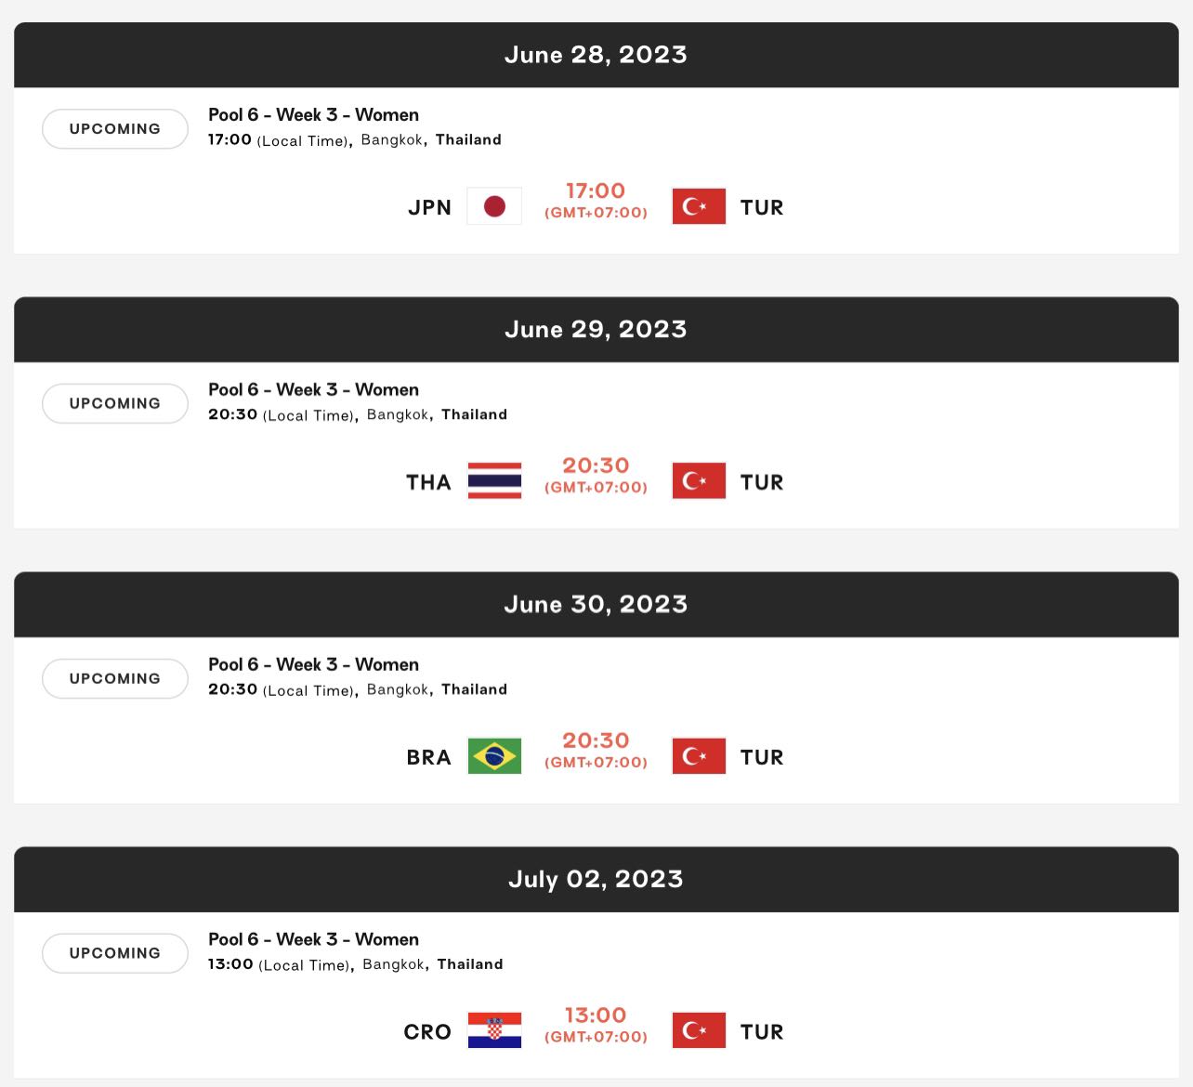This screenshot has width=1193, height=1087.
Task: Click the Thailand flag icon
Action: click(494, 481)
